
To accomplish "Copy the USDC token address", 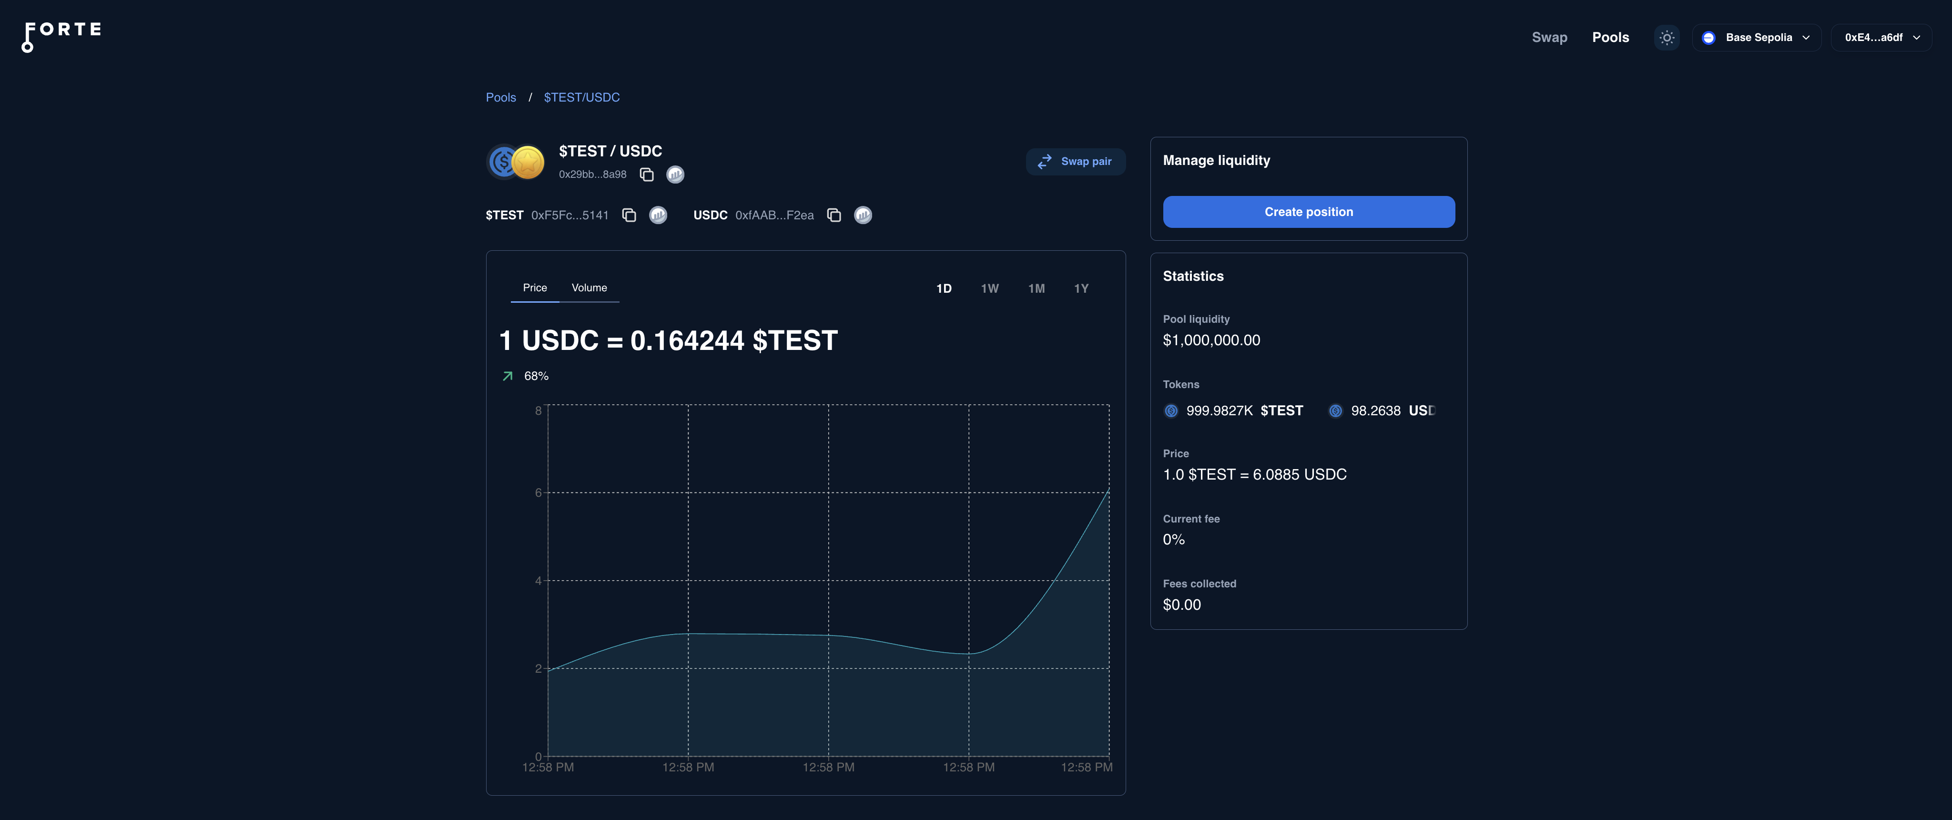I will [834, 215].
